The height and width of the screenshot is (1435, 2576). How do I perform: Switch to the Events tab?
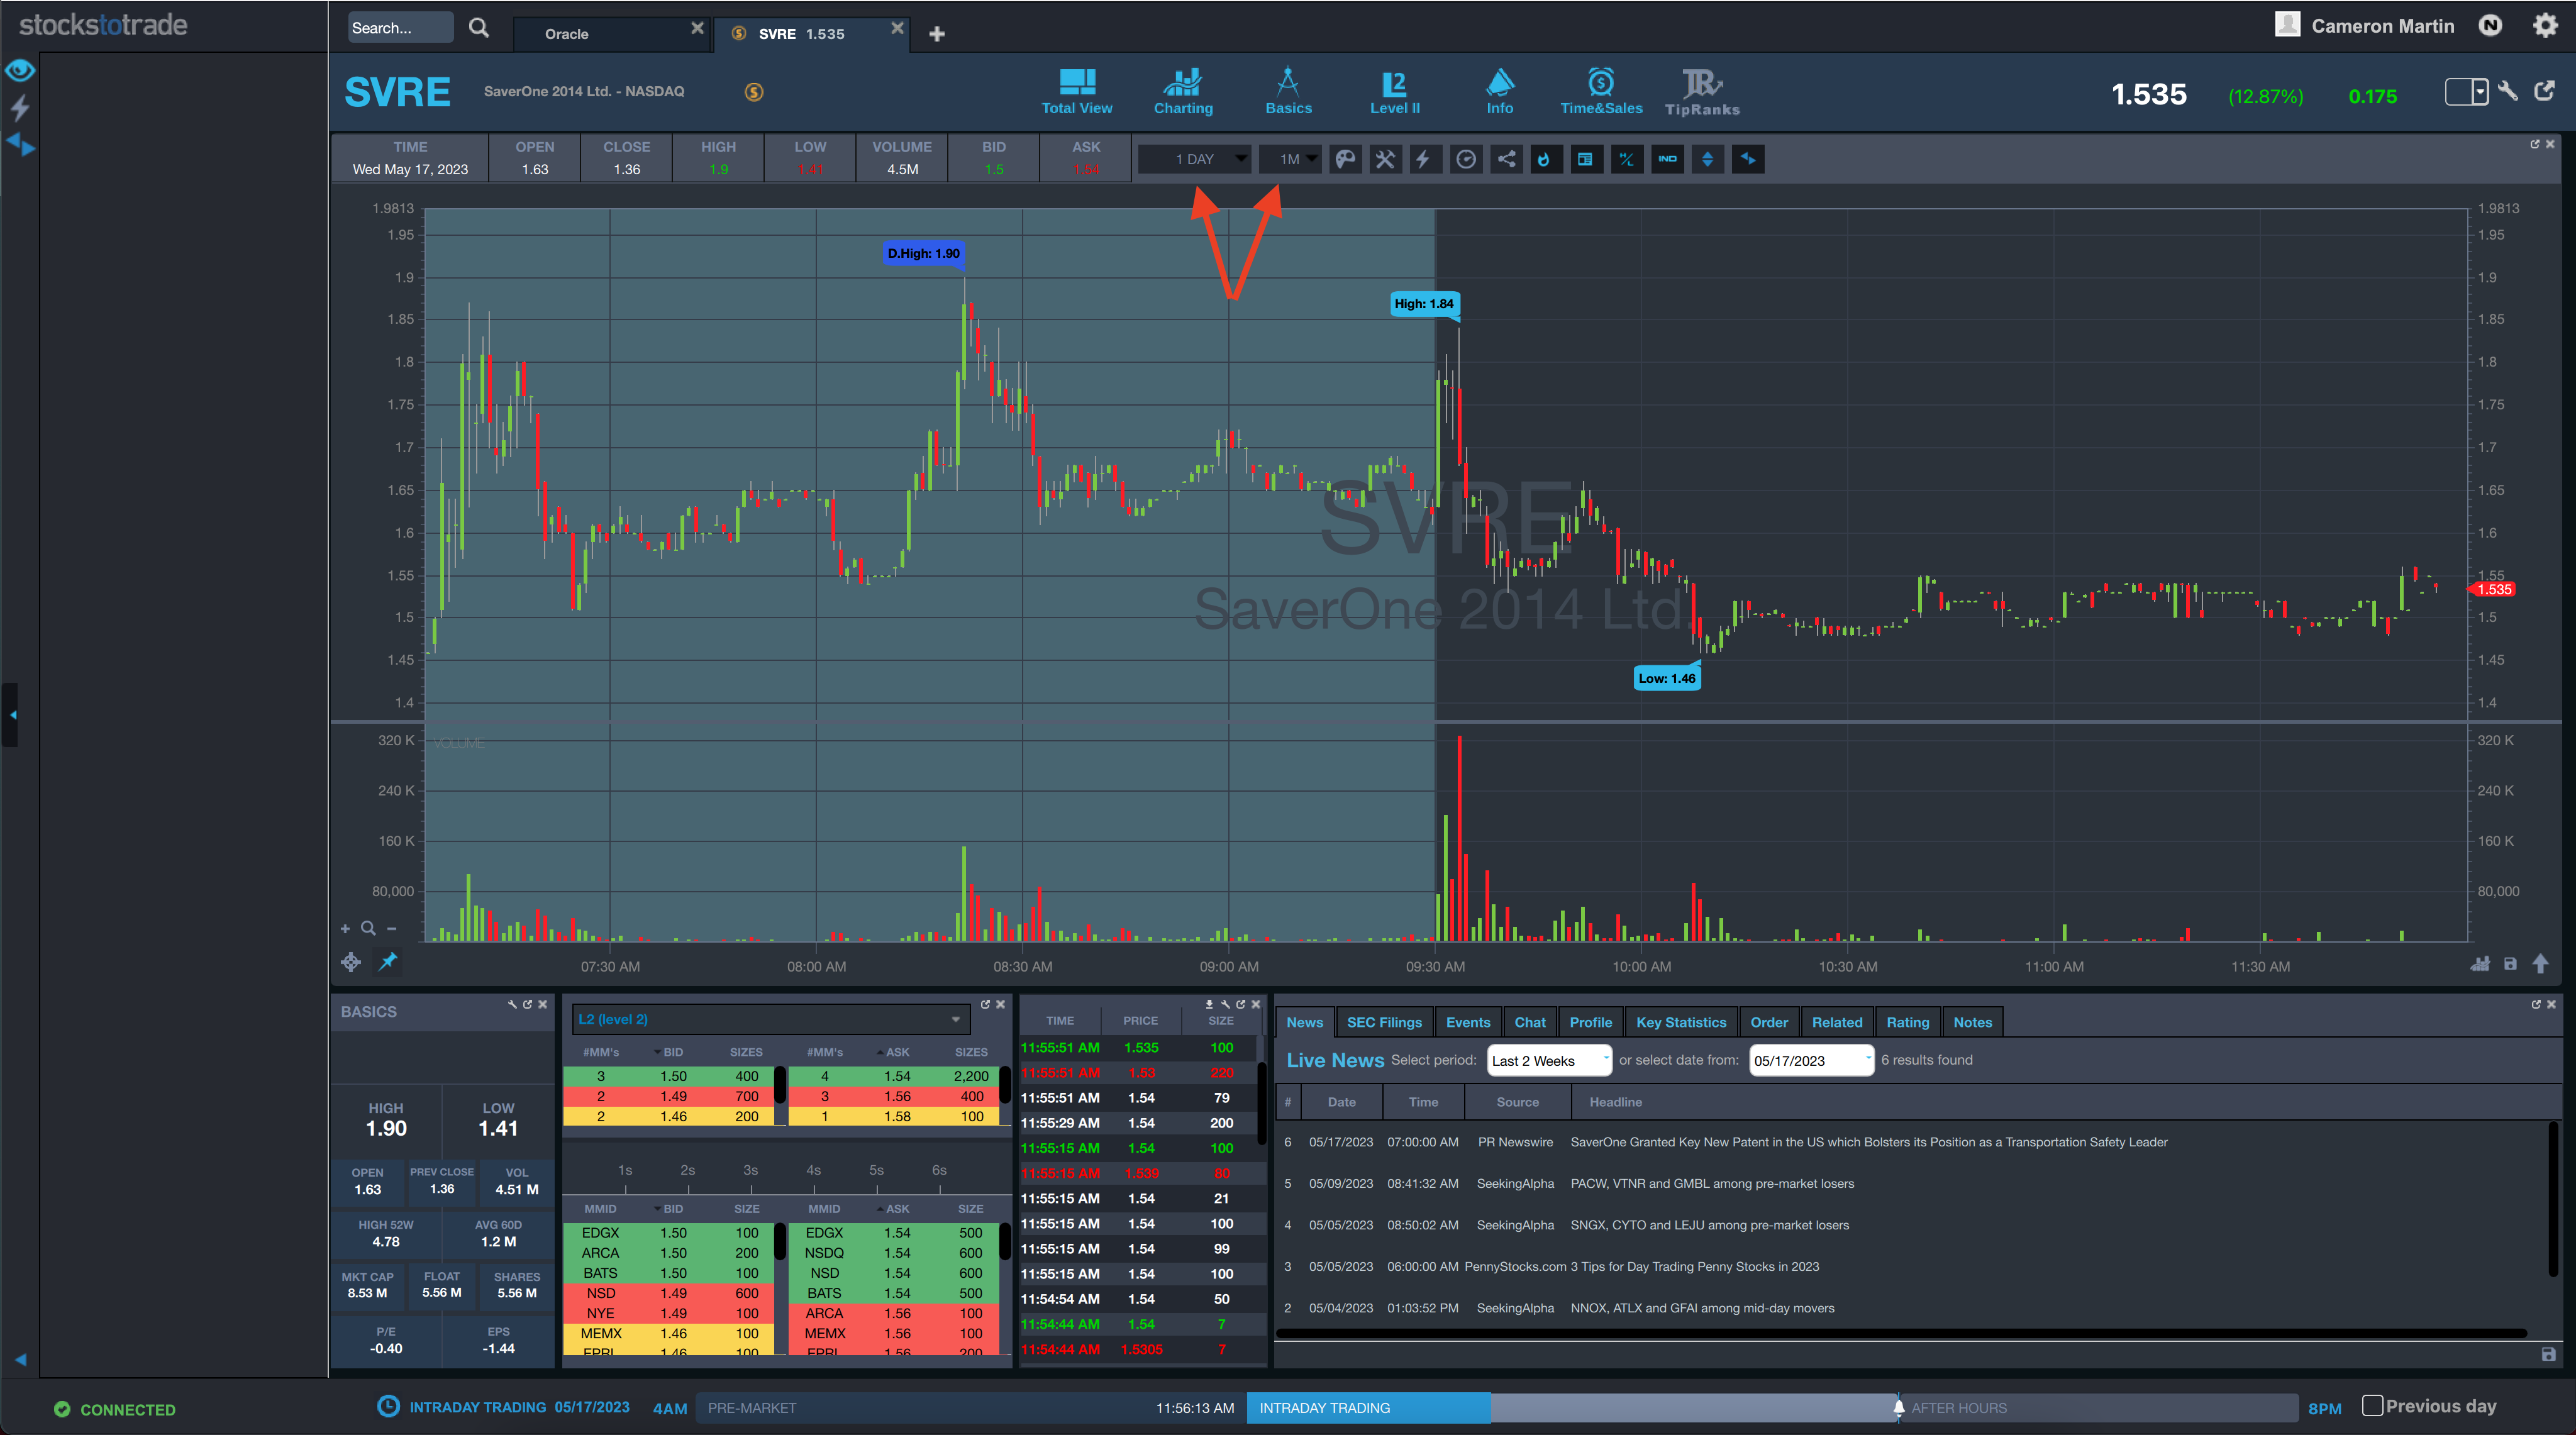[x=1467, y=1022]
